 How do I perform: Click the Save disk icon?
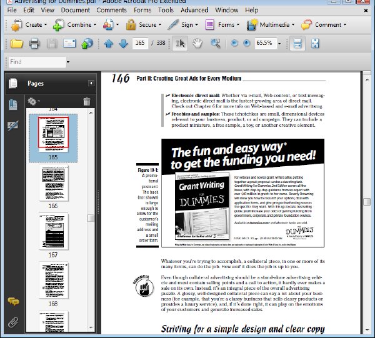52,44
